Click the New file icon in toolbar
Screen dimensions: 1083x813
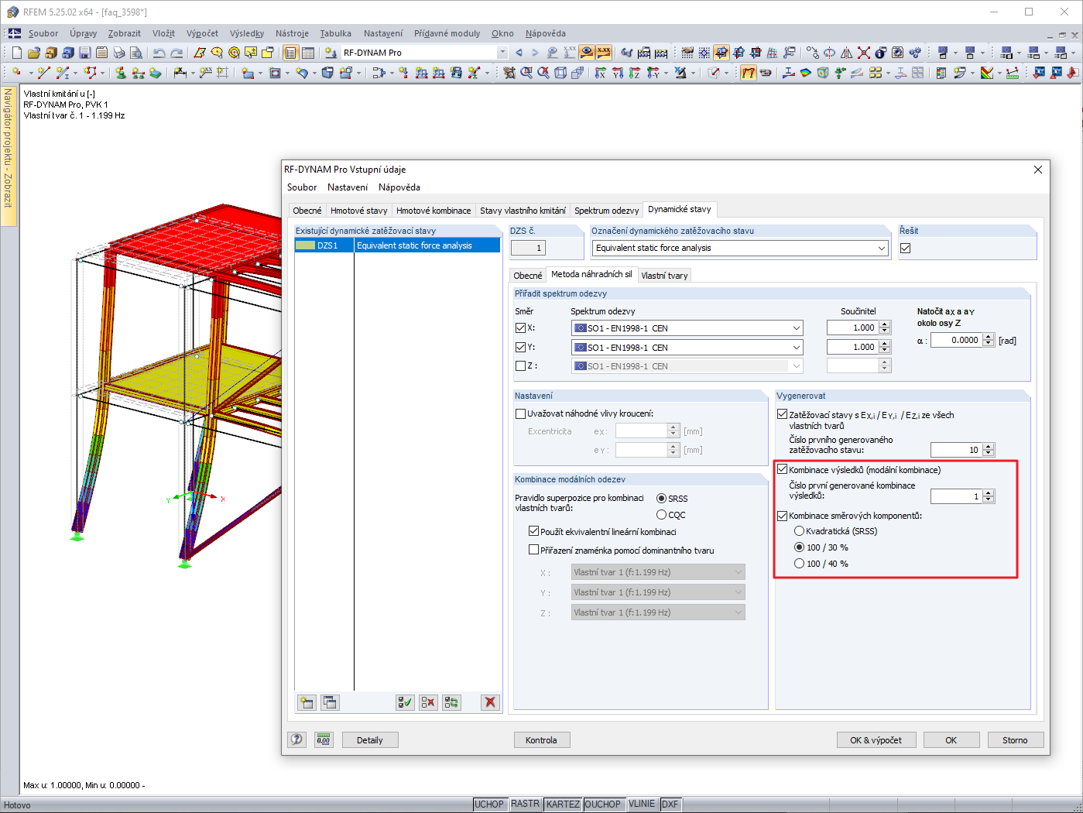click(17, 53)
